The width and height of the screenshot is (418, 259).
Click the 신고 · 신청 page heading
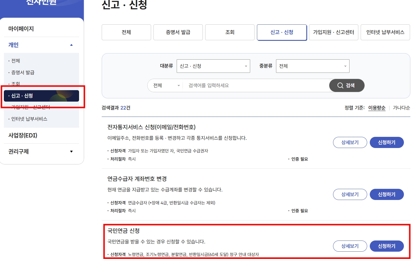coord(124,5)
